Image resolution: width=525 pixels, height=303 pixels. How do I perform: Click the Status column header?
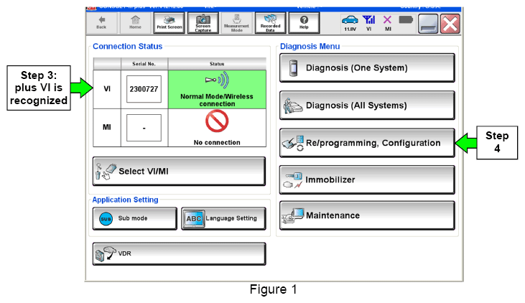pos(217,64)
